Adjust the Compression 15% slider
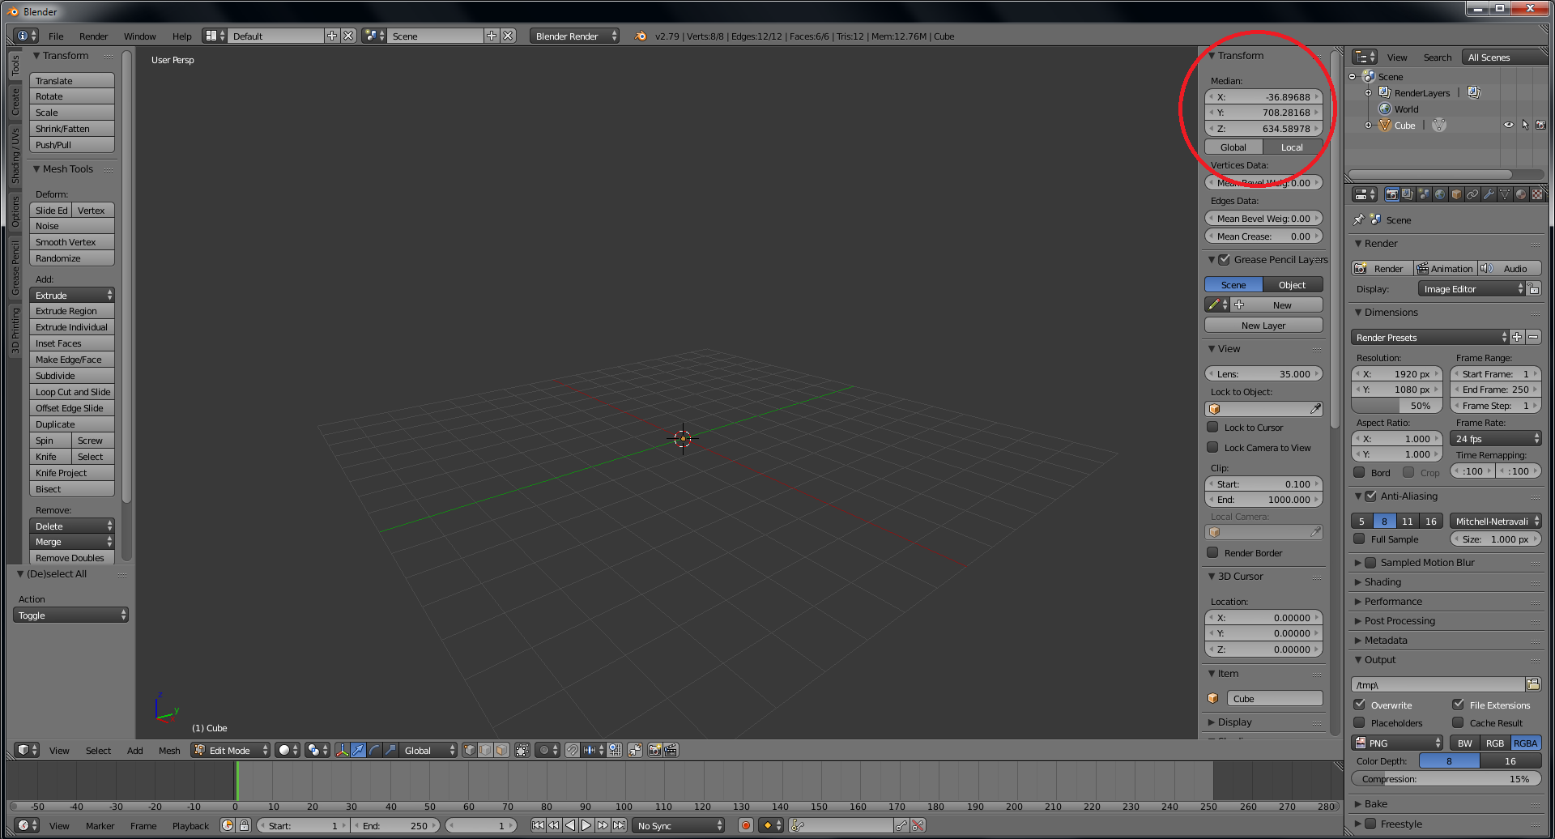1555x839 pixels. [x=1446, y=778]
